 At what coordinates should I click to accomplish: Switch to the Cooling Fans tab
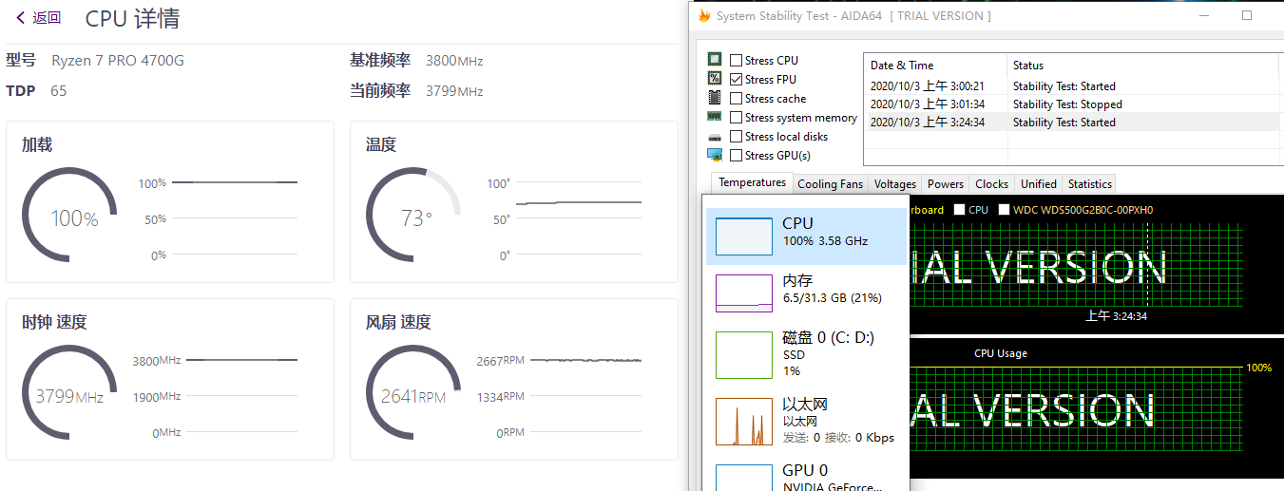(x=830, y=184)
